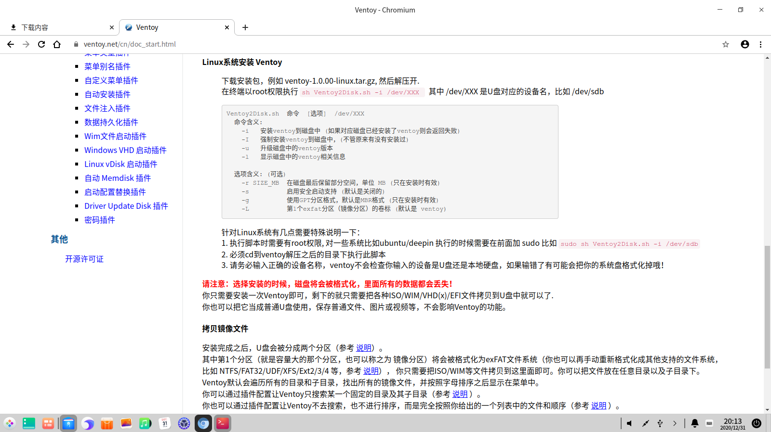Open the USB device tray icon

tap(660, 423)
